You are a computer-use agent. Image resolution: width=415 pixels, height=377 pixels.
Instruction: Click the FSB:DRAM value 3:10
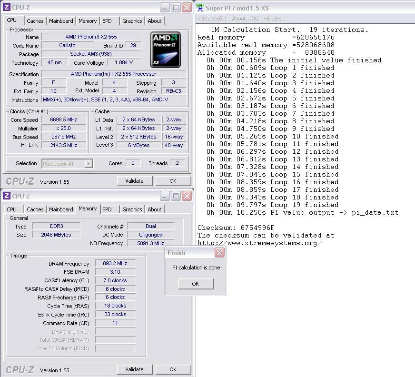[115, 272]
